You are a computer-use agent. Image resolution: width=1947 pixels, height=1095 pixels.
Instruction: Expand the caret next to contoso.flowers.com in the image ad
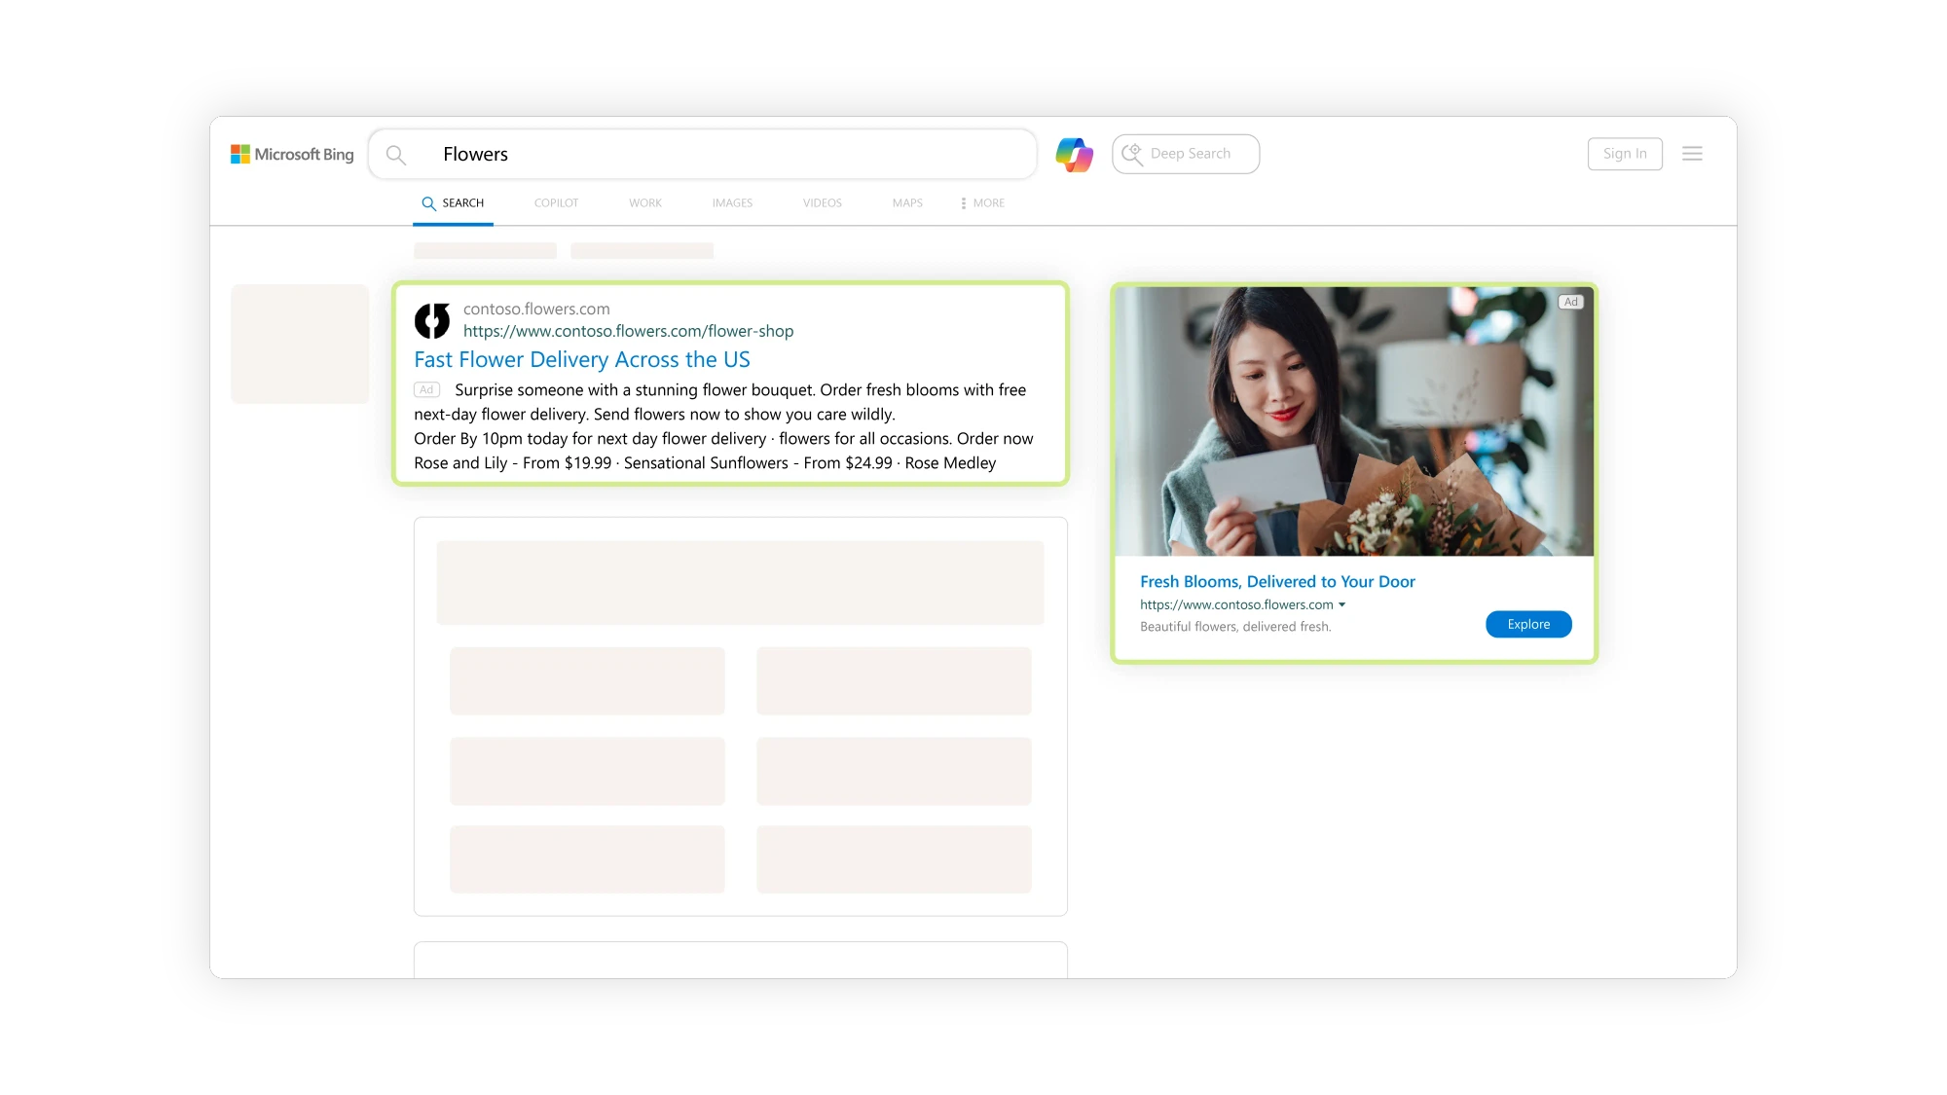point(1343,604)
